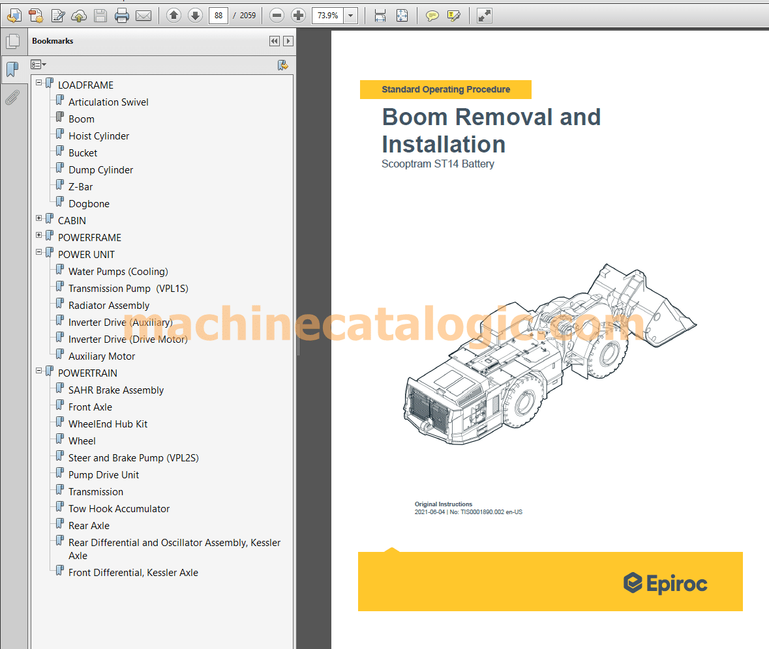Open Steer and Brake Pump (VPL2S) bookmark

134,458
